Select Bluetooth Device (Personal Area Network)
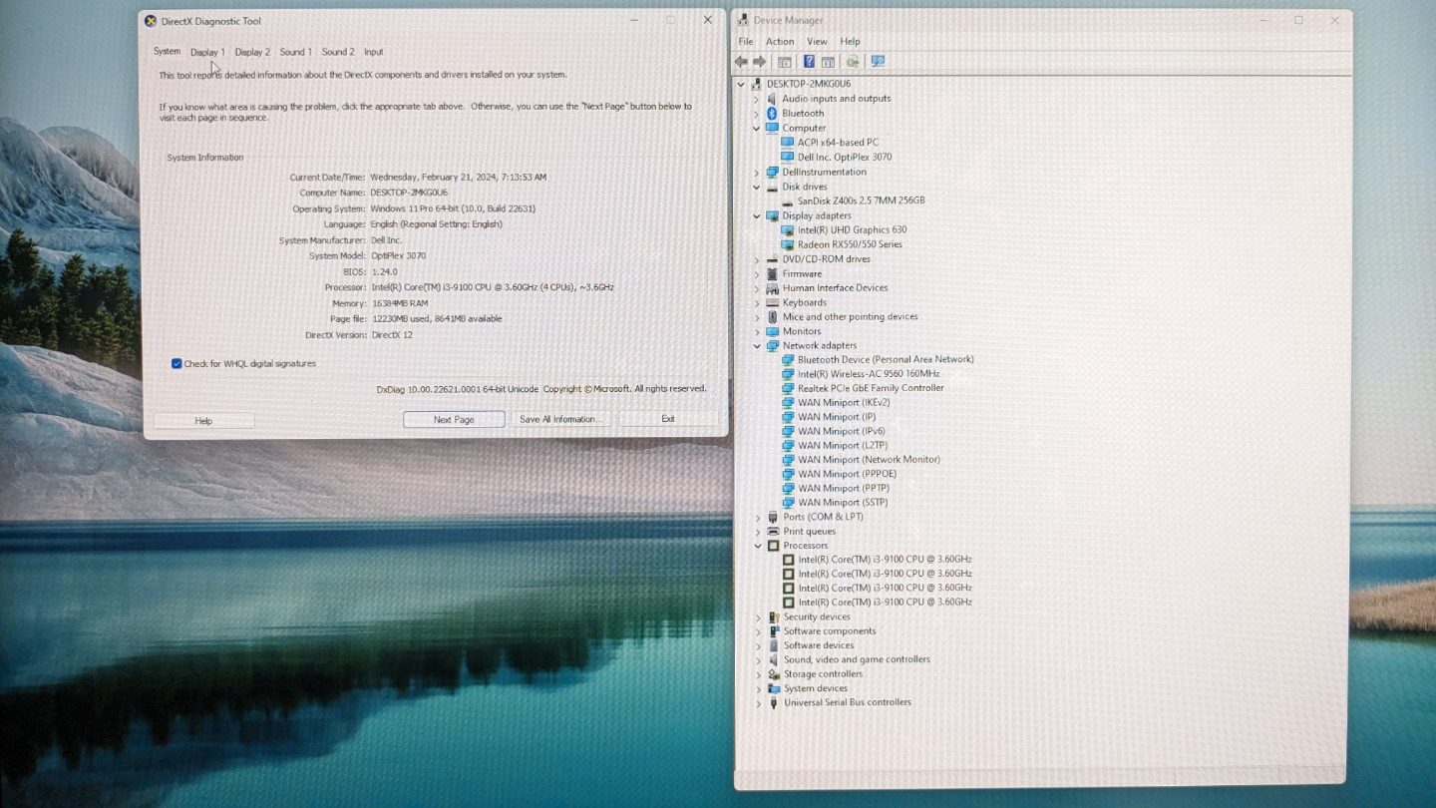Screen dimensions: 1436x808 (x=886, y=359)
